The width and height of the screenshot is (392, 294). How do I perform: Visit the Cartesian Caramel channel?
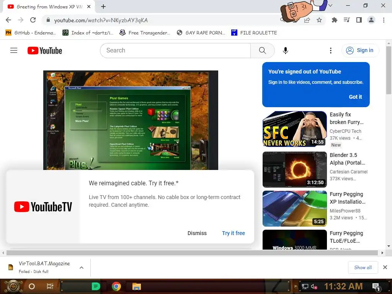coord(348,172)
